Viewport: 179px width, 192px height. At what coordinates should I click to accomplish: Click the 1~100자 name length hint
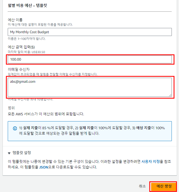click(27, 39)
